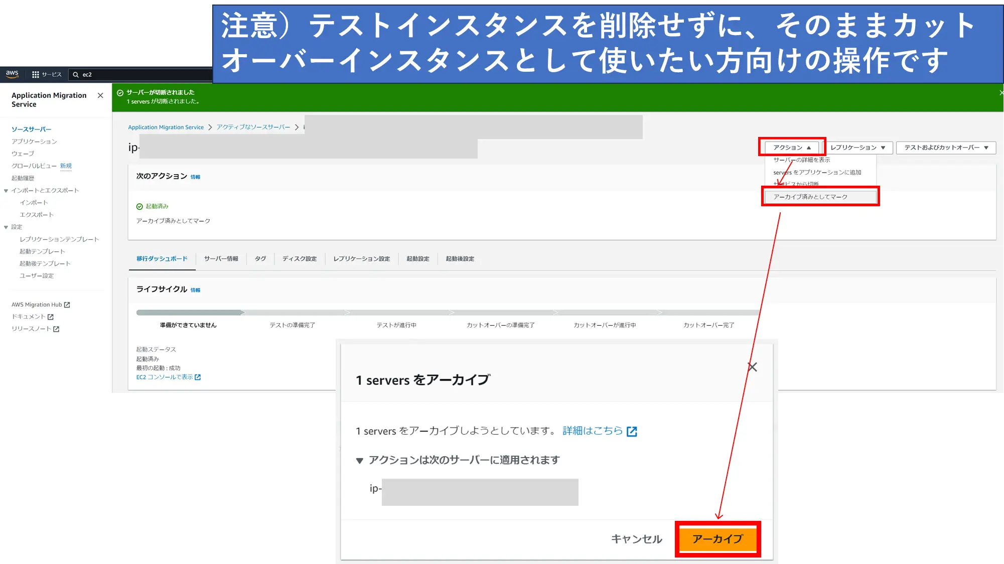Switch to 起動後設定 tab

(460, 259)
